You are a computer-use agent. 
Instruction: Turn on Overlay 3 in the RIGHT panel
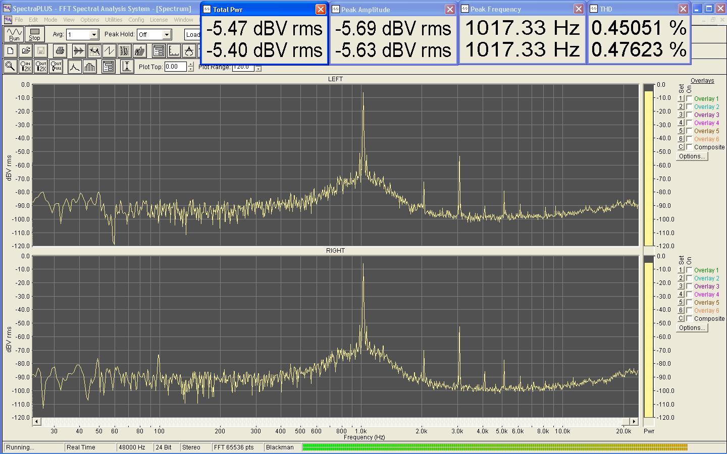(x=689, y=287)
